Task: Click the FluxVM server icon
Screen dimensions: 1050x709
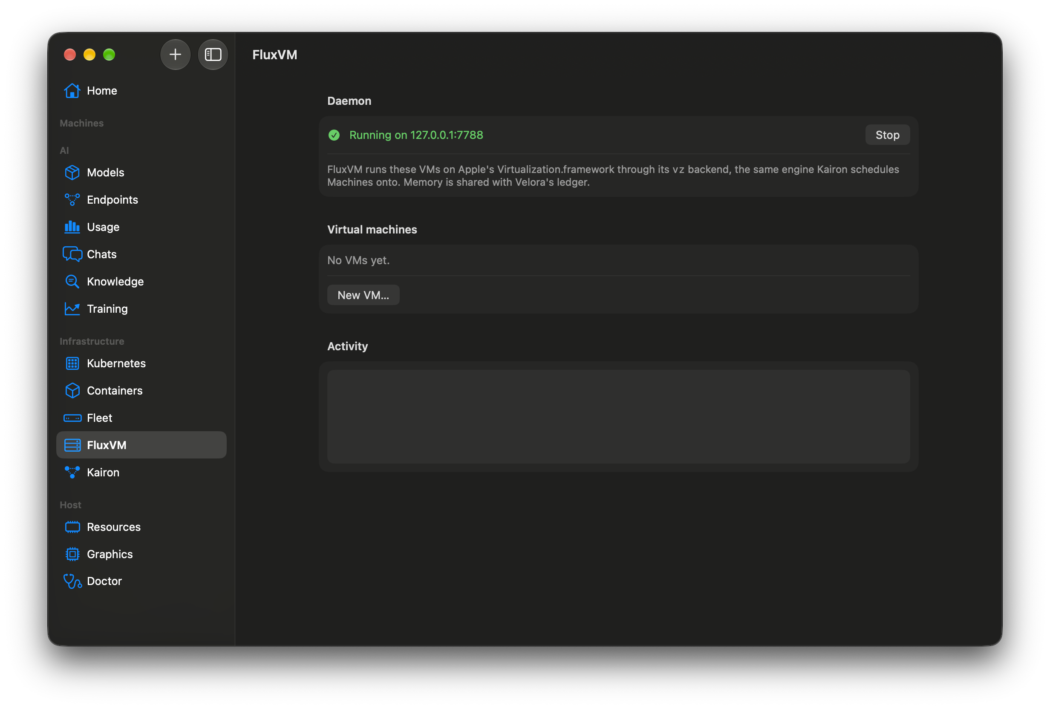Action: coord(72,445)
